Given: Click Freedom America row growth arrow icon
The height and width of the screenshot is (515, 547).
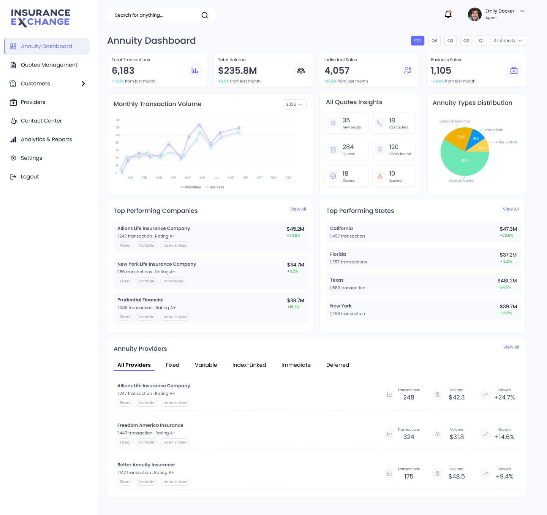Looking at the screenshot, I should coord(485,434).
